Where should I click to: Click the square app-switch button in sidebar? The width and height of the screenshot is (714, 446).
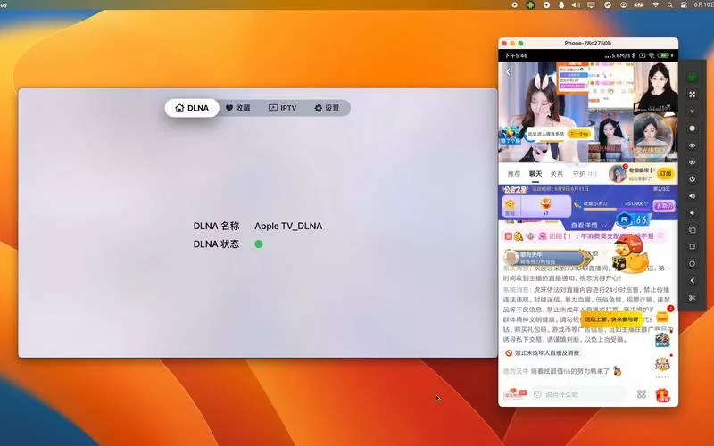click(693, 247)
